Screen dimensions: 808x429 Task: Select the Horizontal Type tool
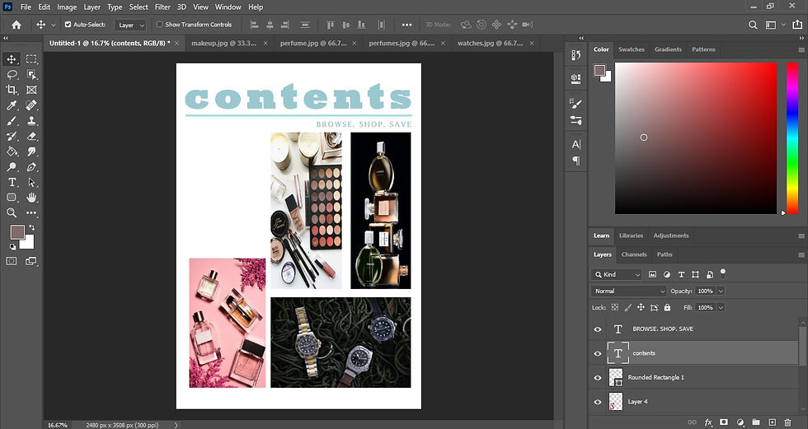(x=12, y=182)
